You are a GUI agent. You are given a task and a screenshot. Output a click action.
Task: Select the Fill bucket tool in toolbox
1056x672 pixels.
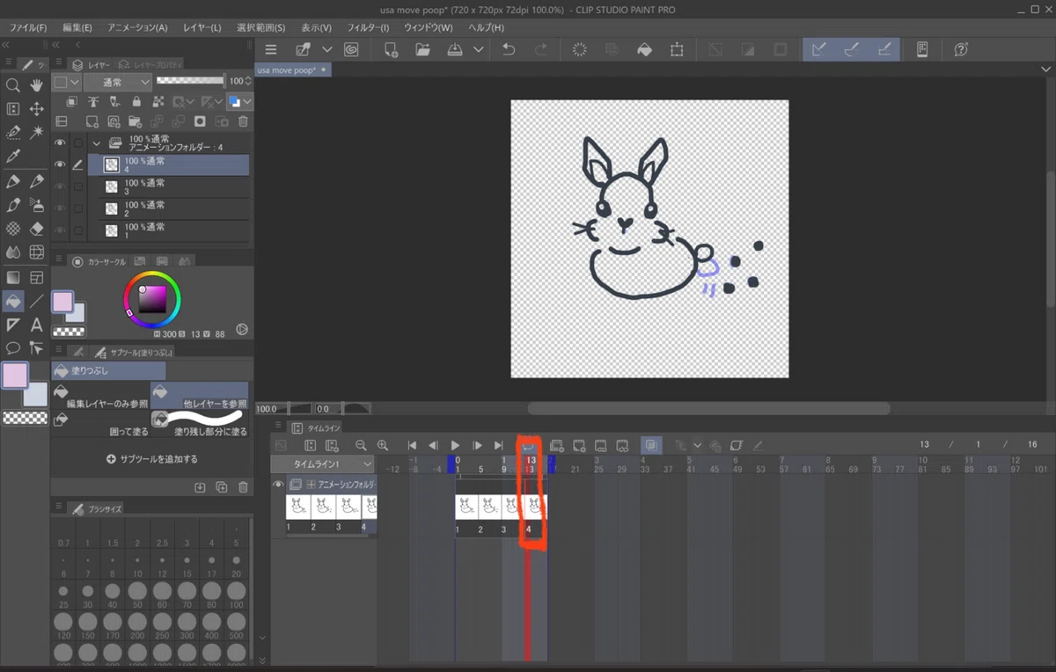(x=13, y=301)
